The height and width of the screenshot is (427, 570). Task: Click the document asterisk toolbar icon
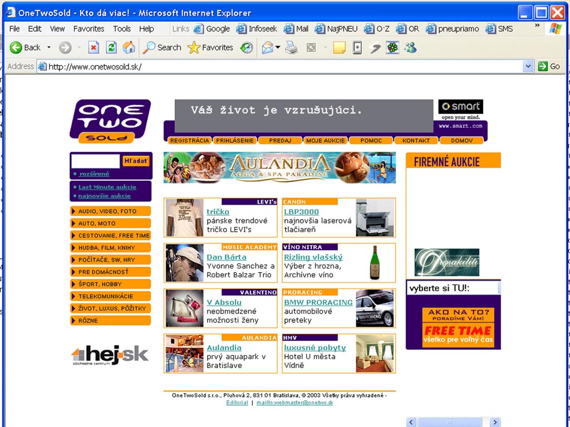(x=357, y=48)
